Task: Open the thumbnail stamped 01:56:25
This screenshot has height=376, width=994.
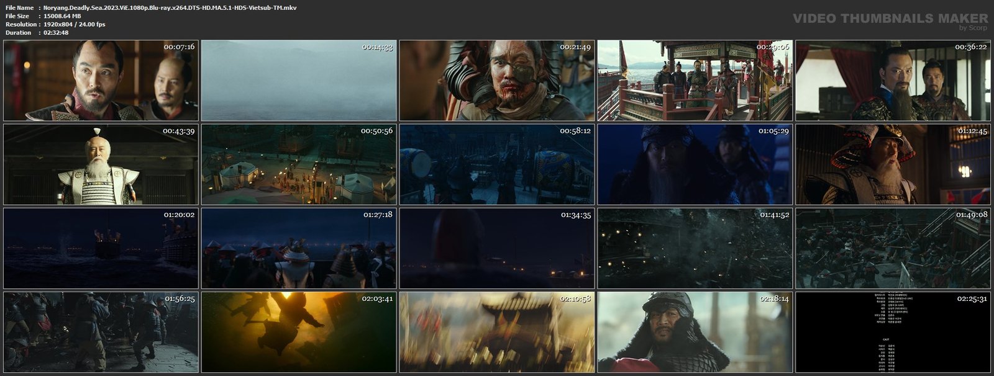Action: pos(101,332)
